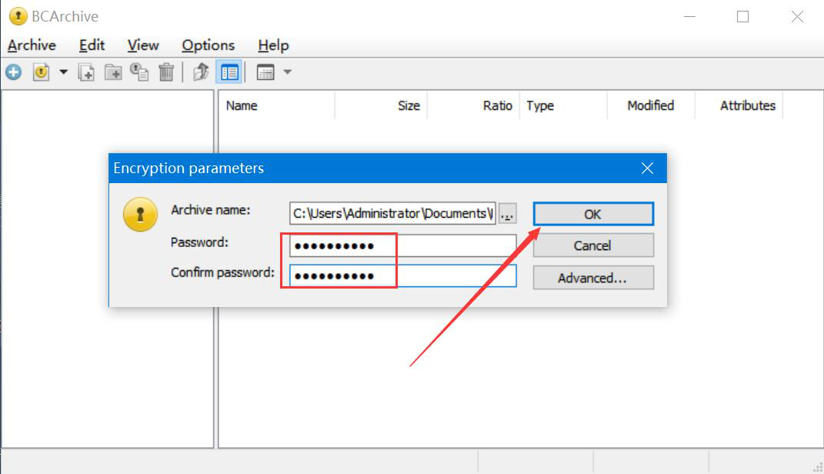The width and height of the screenshot is (824, 474).
Task: Click the BCArchive title bar app icon
Action: pyautogui.click(x=18, y=16)
